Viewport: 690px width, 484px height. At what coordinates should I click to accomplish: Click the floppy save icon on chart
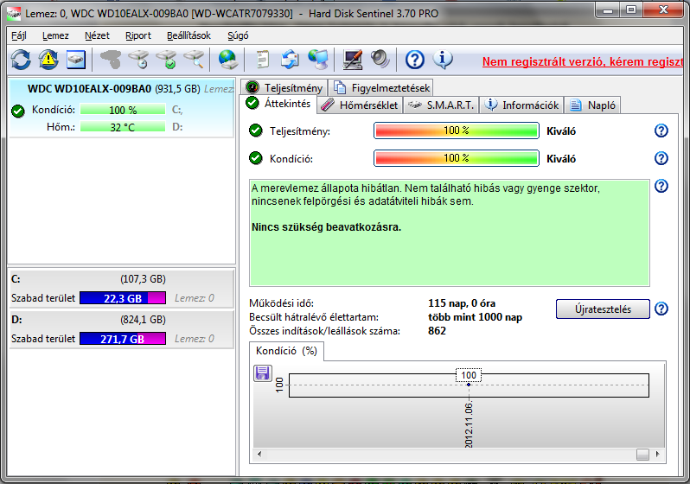(x=263, y=373)
